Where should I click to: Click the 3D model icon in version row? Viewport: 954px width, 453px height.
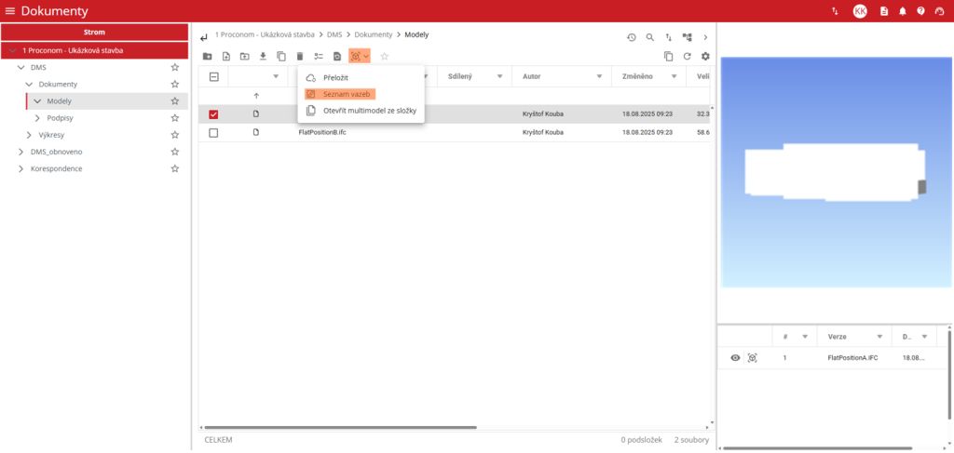click(x=753, y=358)
